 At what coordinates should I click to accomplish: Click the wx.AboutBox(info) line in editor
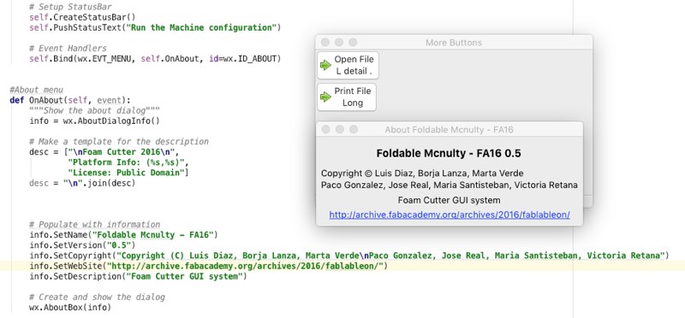[70, 308]
